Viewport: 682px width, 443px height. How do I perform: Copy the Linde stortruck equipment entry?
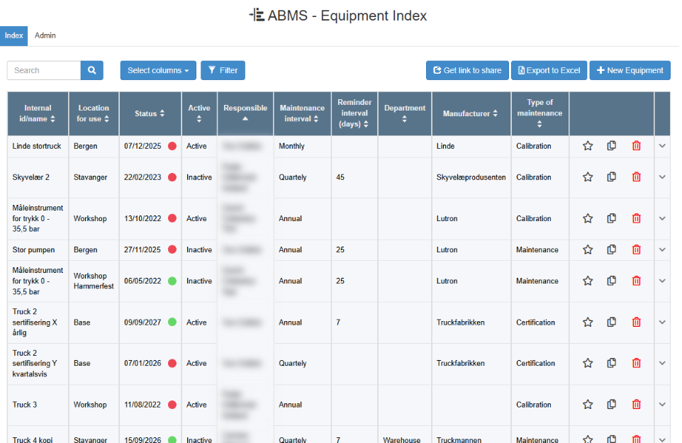[x=612, y=145]
